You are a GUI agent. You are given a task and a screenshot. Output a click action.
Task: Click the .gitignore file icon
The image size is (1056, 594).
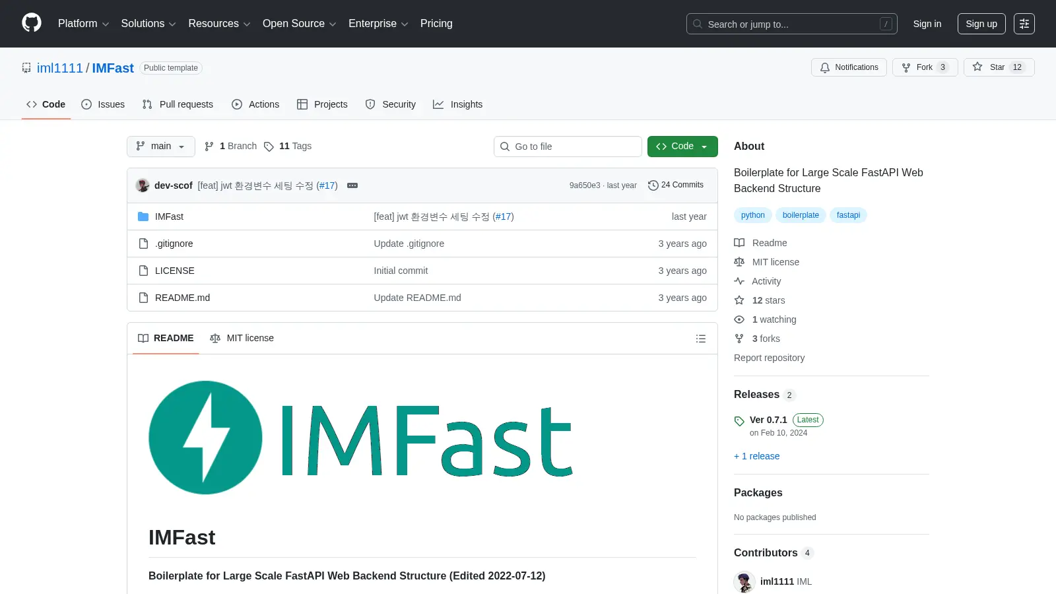tap(143, 244)
